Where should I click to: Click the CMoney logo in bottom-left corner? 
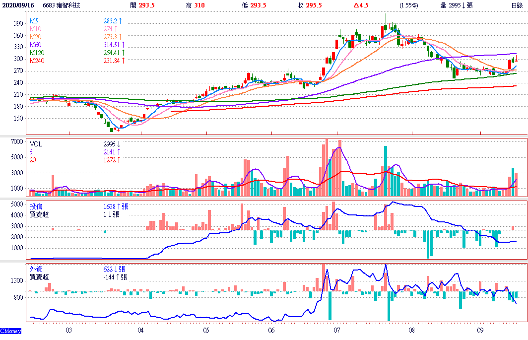10,331
